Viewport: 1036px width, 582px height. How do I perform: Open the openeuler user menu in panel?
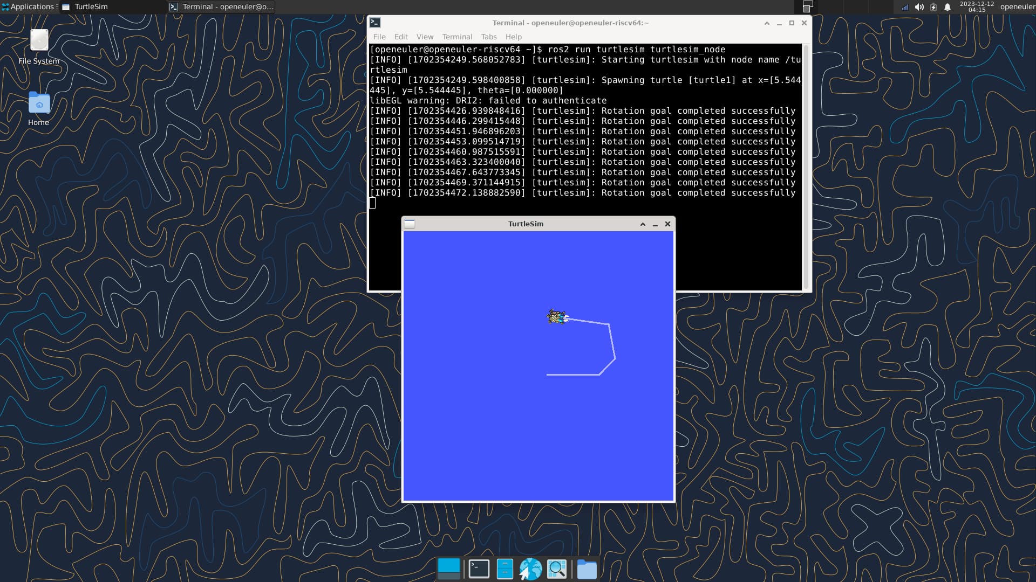[x=1017, y=6]
